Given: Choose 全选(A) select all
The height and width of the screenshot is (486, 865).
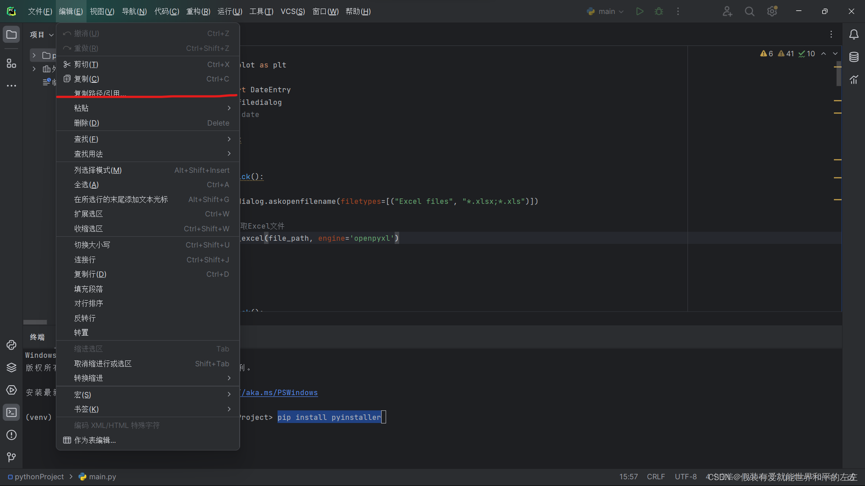Looking at the screenshot, I should tap(148, 184).
